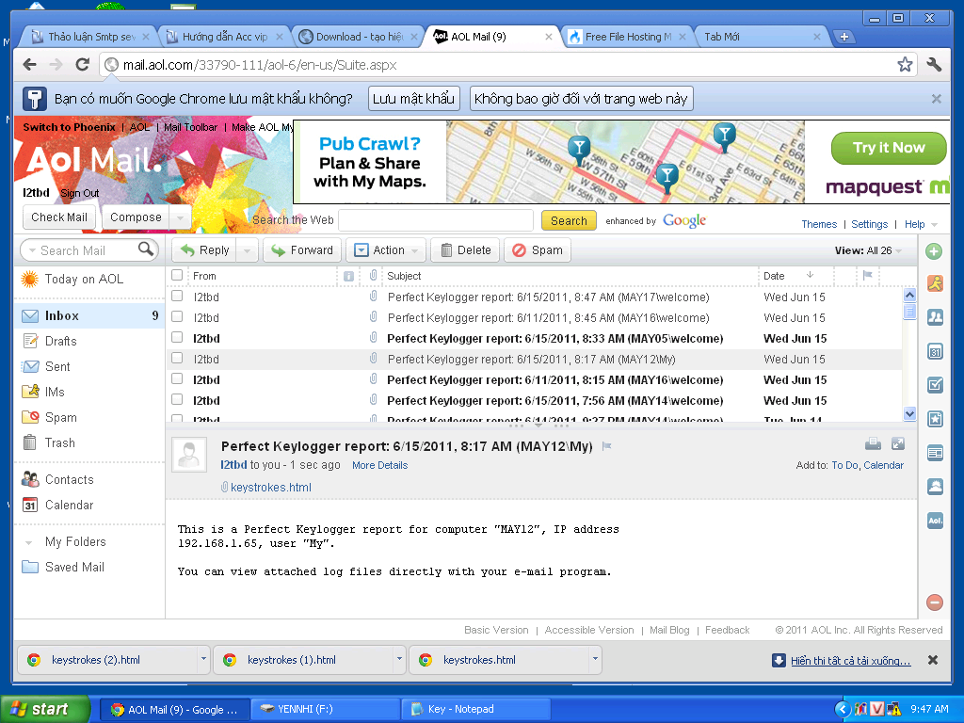Click the message list scrollbar down arrow
The width and height of the screenshot is (964, 723).
pyautogui.click(x=910, y=414)
